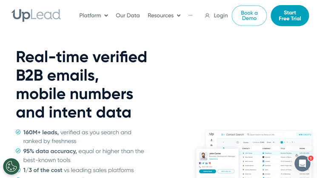Click the checkmark icon beside 160M+ leads
The image size is (317, 178).
[18, 132]
